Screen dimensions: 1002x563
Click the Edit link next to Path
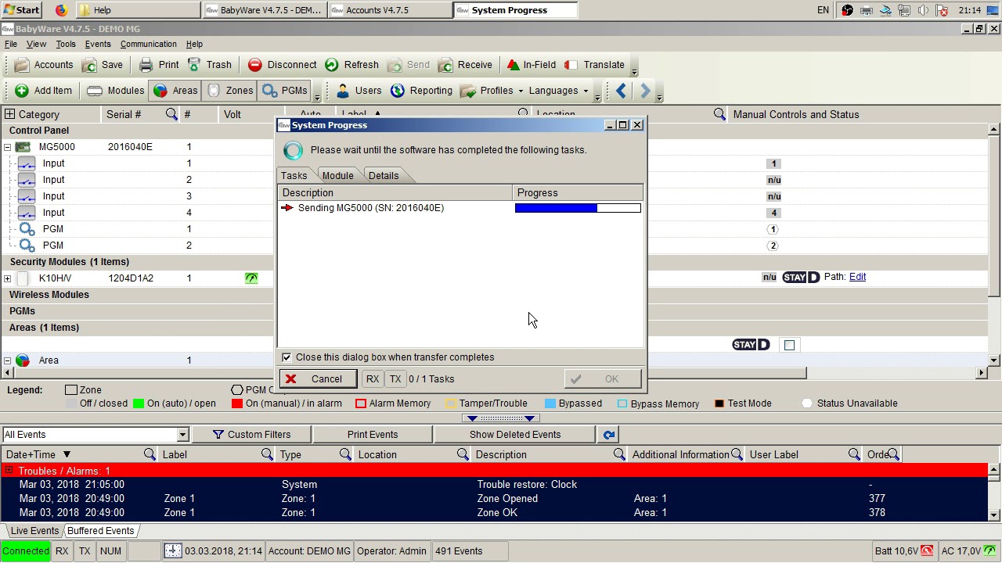click(857, 277)
